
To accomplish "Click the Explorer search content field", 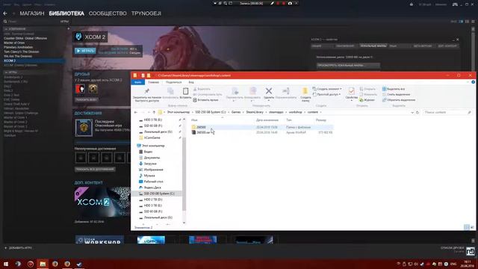I will click(x=447, y=112).
